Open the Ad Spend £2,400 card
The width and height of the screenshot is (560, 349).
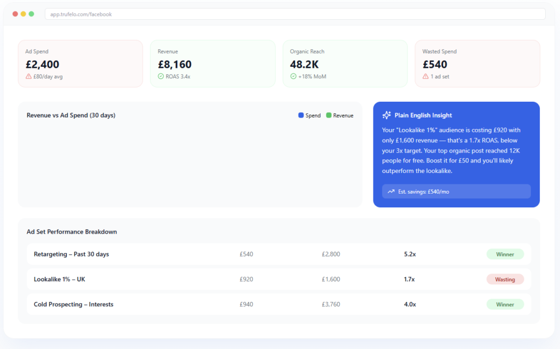coord(80,63)
